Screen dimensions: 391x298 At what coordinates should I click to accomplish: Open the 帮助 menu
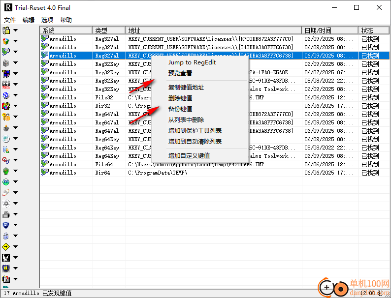coord(66,20)
